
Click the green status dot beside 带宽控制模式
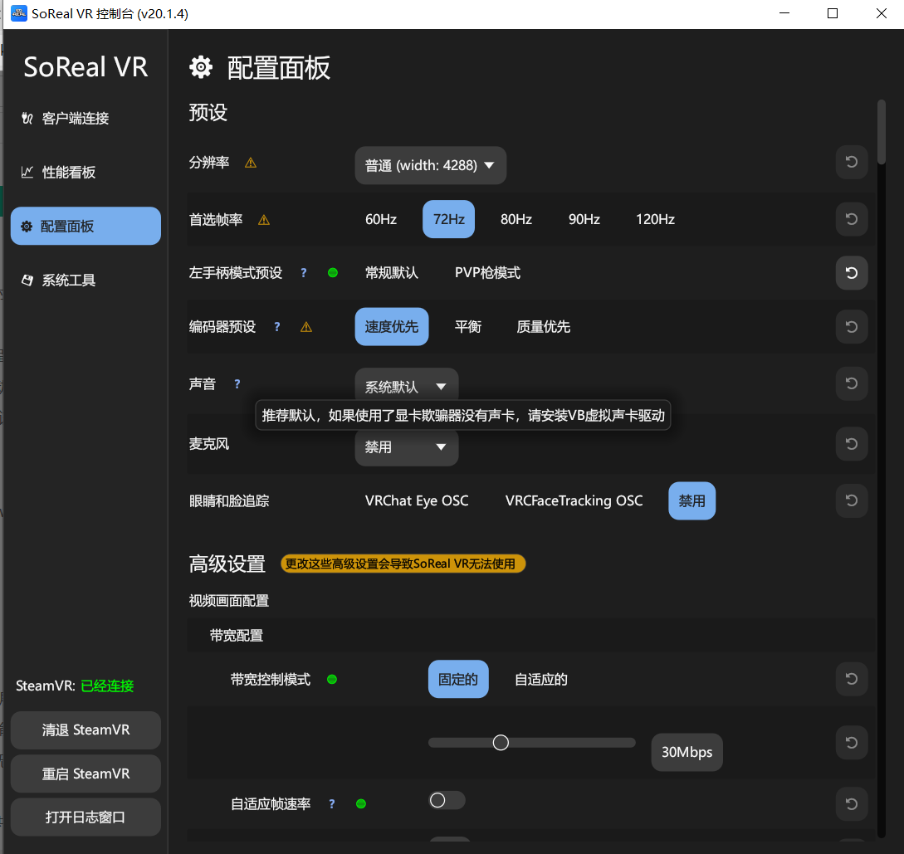332,680
